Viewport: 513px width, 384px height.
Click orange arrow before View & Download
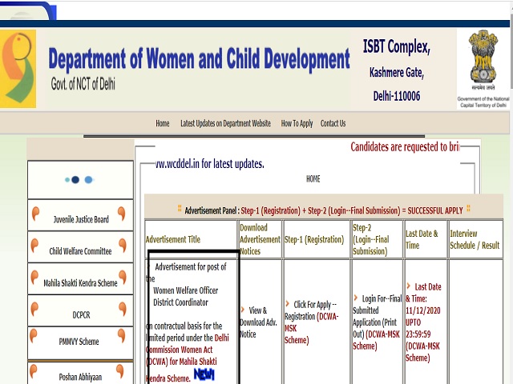tap(243, 310)
